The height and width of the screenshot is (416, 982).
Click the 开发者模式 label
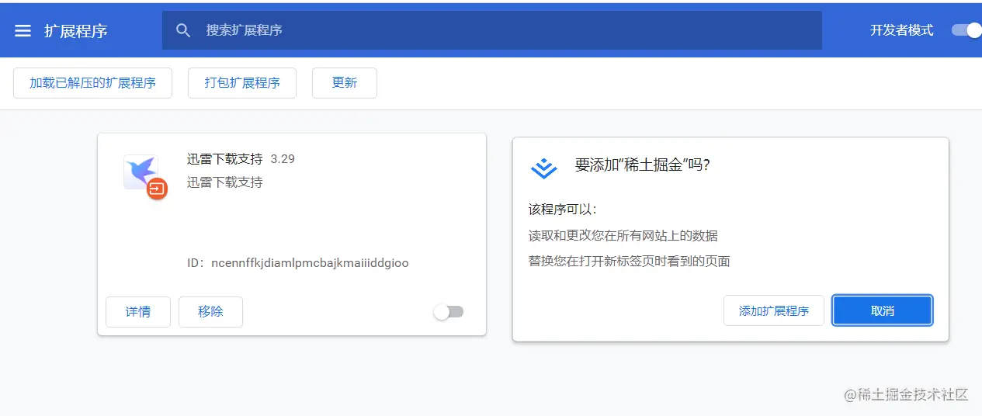click(901, 30)
